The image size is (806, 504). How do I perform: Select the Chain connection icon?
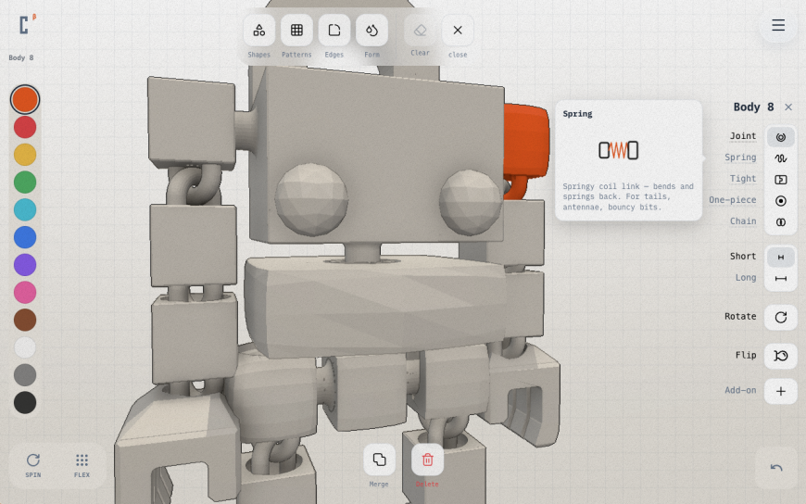pyautogui.click(x=780, y=222)
